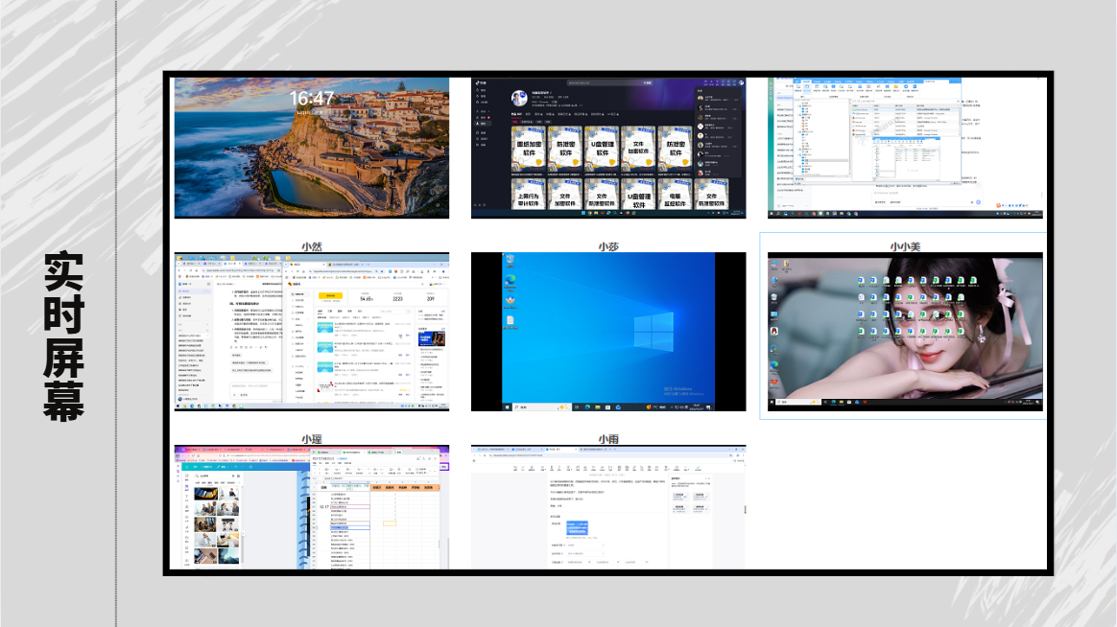Click the name label 小雨
This screenshot has width=1117, height=627.
[x=608, y=439]
